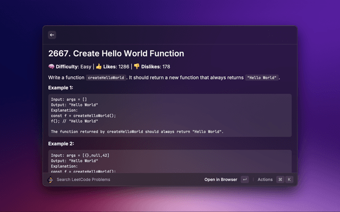Click Open in Browser
Viewport: 340px width, 212px height.
(220, 180)
